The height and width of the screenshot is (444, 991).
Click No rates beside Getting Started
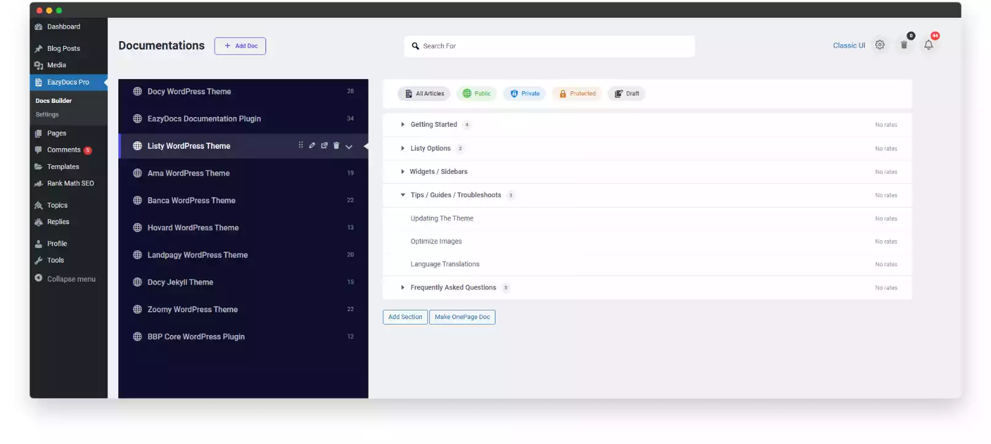886,125
